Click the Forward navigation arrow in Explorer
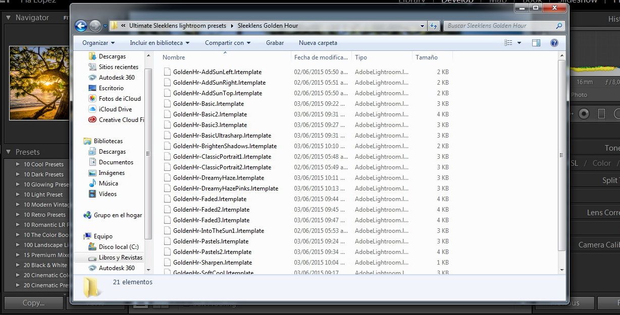This screenshot has width=620, height=315. pyautogui.click(x=95, y=26)
